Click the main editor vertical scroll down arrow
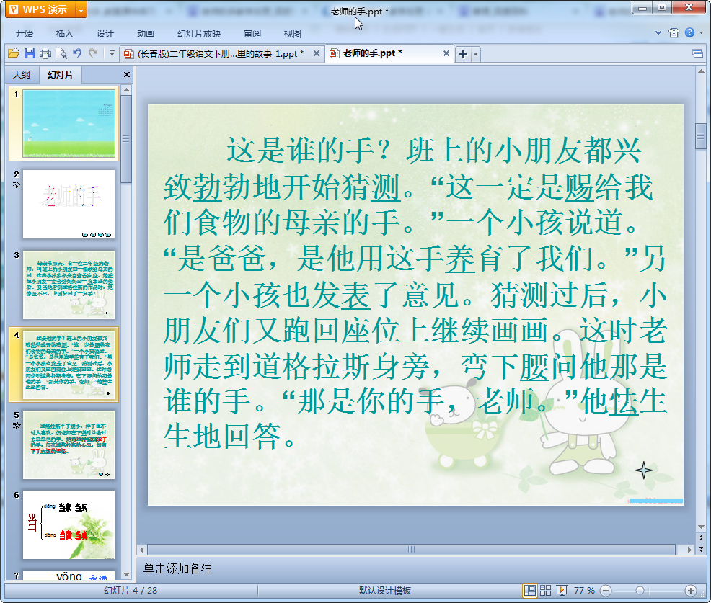The height and width of the screenshot is (603, 711). click(x=701, y=527)
